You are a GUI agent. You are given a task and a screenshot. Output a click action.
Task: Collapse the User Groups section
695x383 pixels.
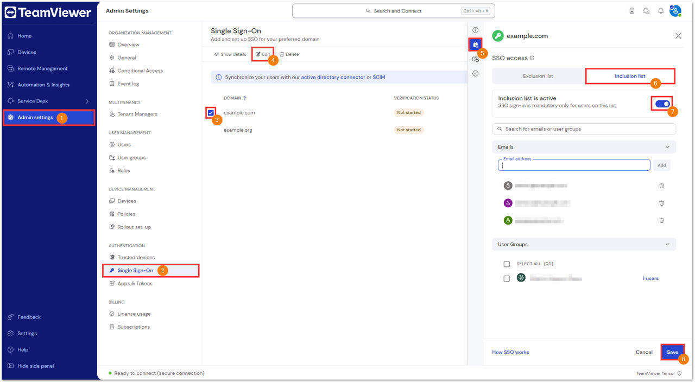point(584,244)
